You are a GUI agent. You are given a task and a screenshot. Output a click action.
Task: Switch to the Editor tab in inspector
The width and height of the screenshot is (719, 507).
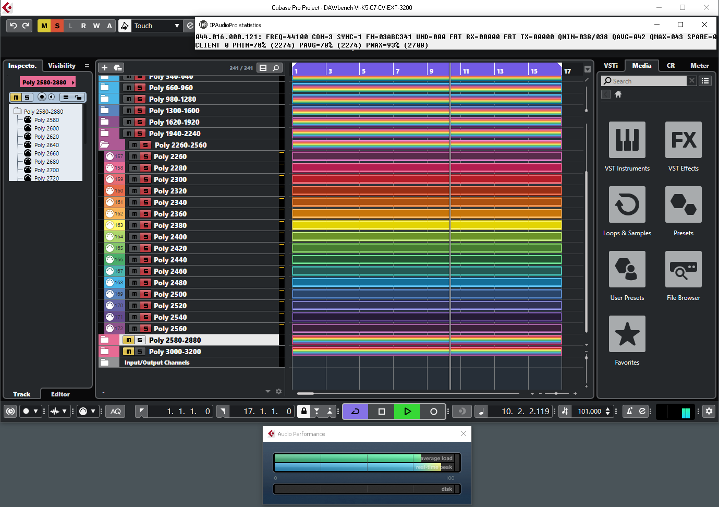[60, 394]
